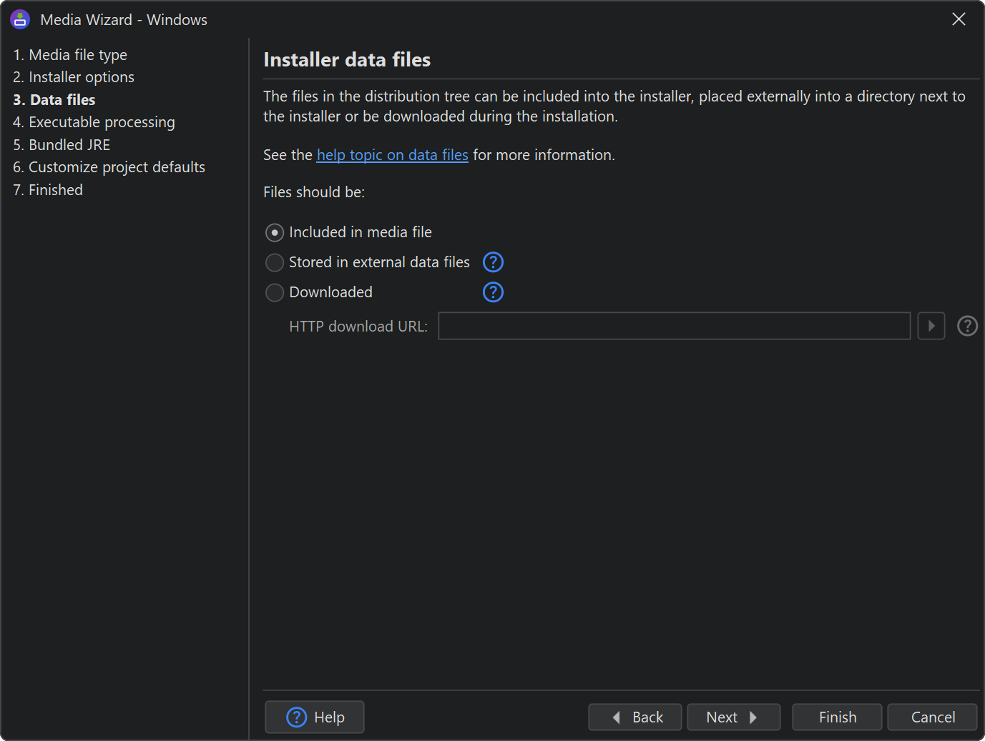Open the help topic on data files link
Viewport: 985px width, 741px height.
[x=392, y=155]
